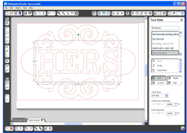Click the Group selected shapes icon
Screen dimensions: 187x133
(7, 128)
